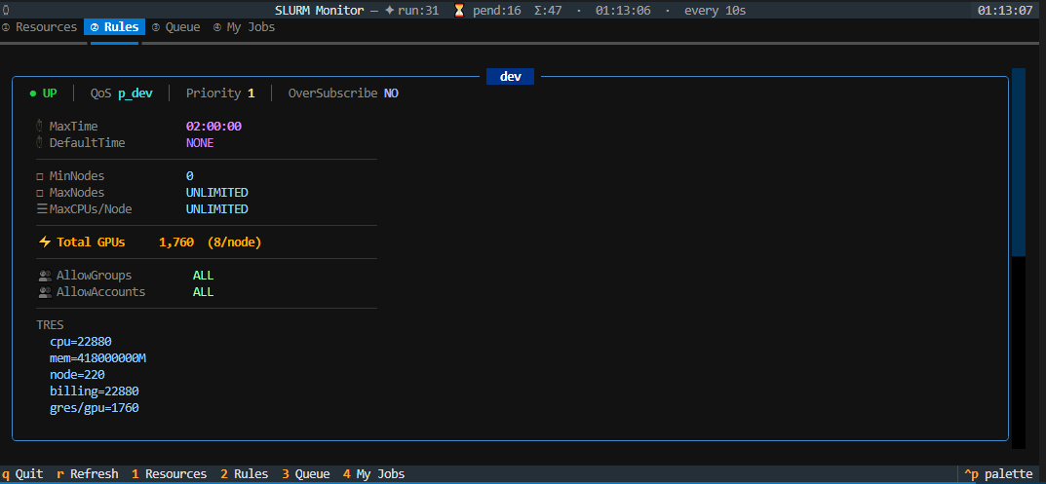Click the green UP status dot

[33, 93]
